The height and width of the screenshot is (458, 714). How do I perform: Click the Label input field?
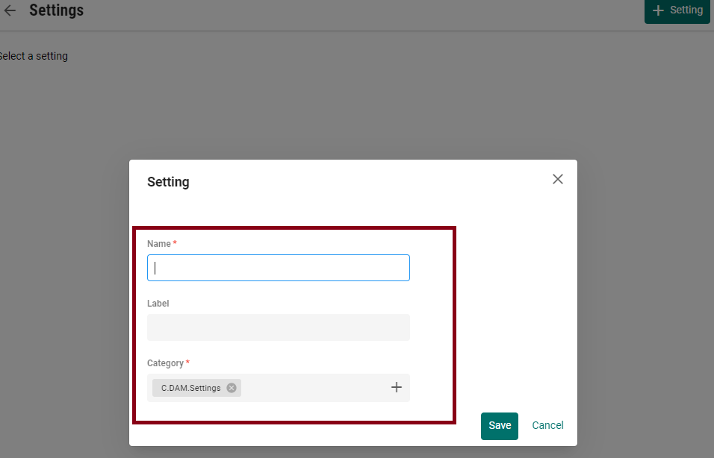279,327
